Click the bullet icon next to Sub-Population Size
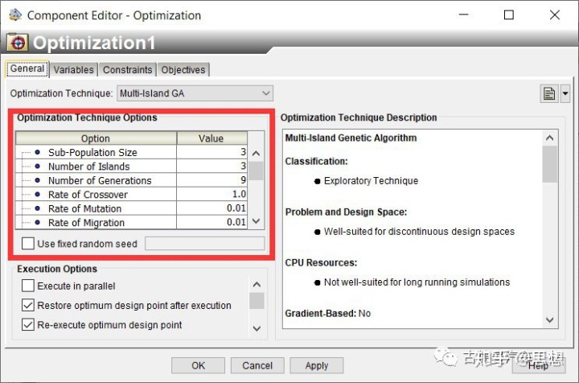579x383 pixels. (x=38, y=152)
